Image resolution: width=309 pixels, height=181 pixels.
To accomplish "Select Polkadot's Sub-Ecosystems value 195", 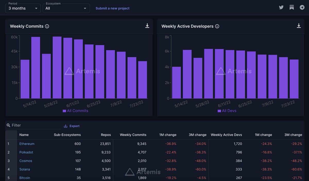I will tap(78, 152).
